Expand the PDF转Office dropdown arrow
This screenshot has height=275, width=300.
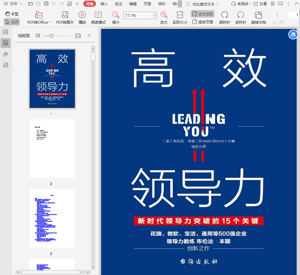50,22
